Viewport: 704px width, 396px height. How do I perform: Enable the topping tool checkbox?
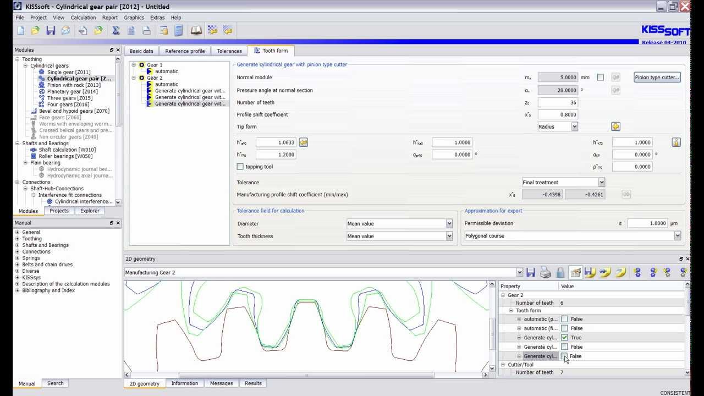tap(240, 167)
